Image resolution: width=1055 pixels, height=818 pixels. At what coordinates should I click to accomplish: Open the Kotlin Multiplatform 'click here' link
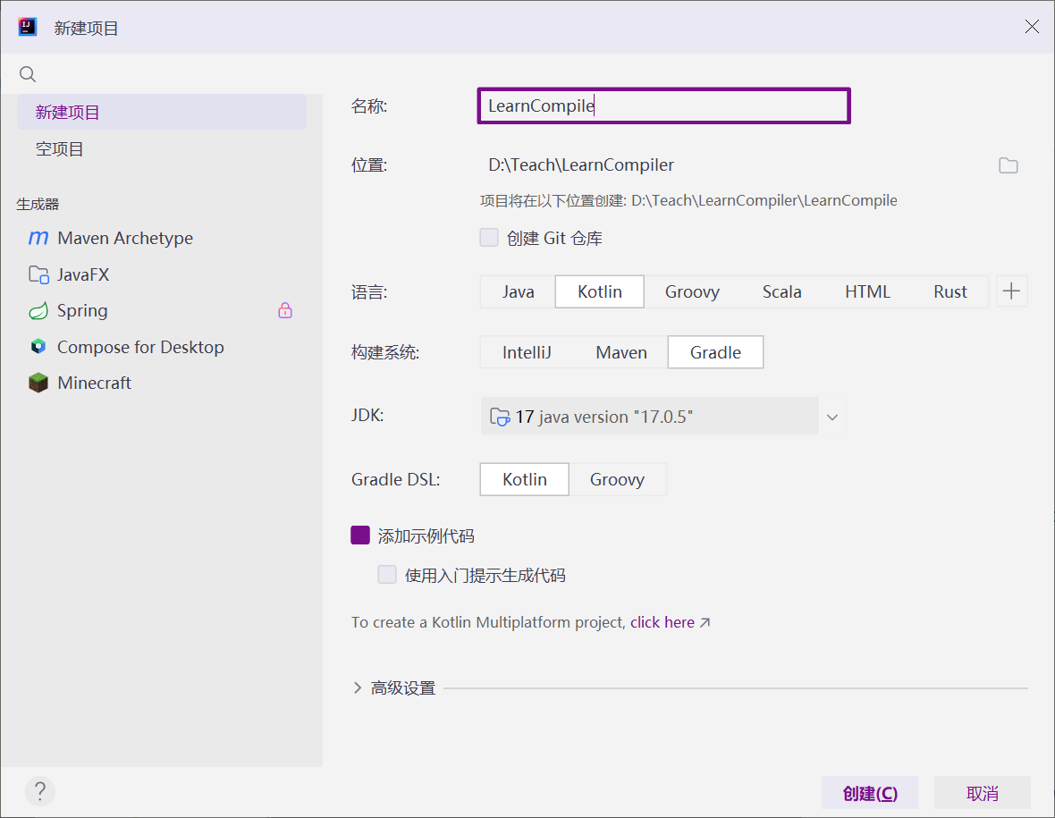click(x=663, y=622)
